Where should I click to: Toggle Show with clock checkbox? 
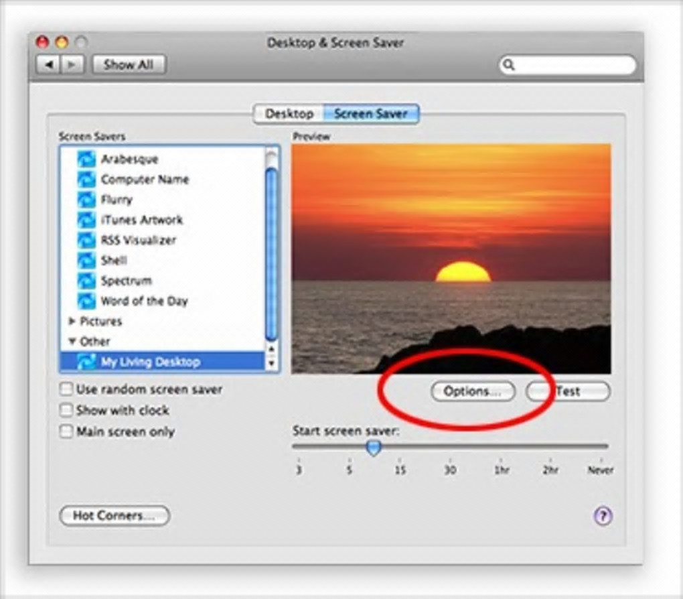[66, 410]
